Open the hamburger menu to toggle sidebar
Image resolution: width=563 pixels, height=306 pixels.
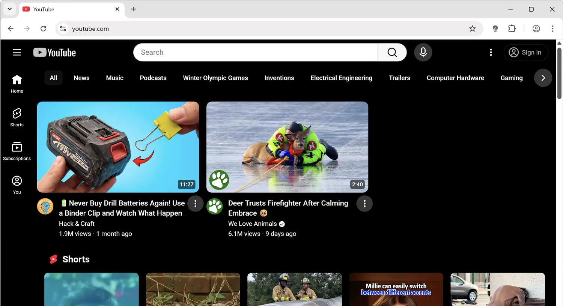click(x=17, y=52)
